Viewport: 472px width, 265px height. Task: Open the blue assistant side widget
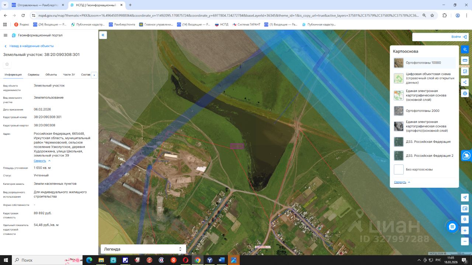[x=466, y=156]
